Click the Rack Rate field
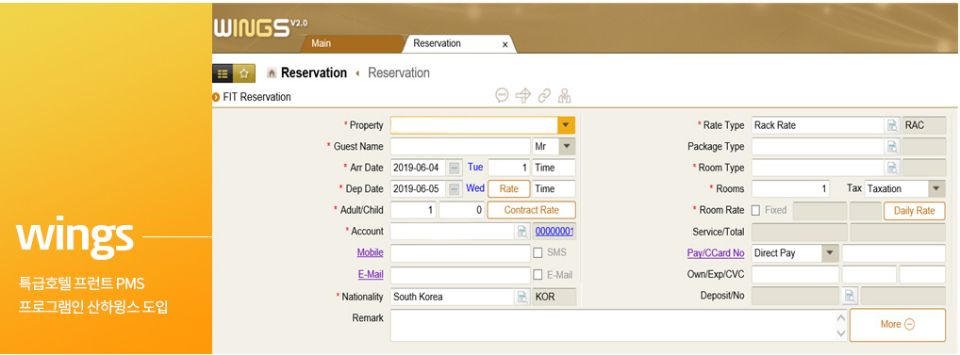This screenshot has height=355, width=960. click(818, 125)
